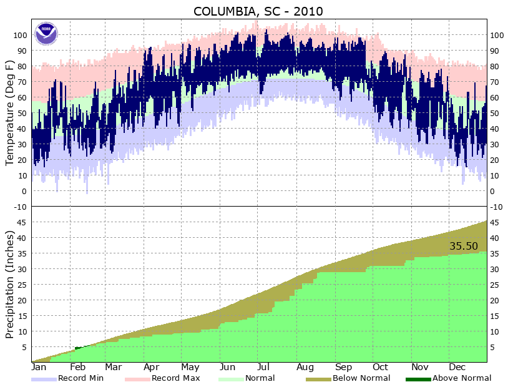Select the Dec month axis label
Screen dimensions: 518x387
[x=457, y=367]
